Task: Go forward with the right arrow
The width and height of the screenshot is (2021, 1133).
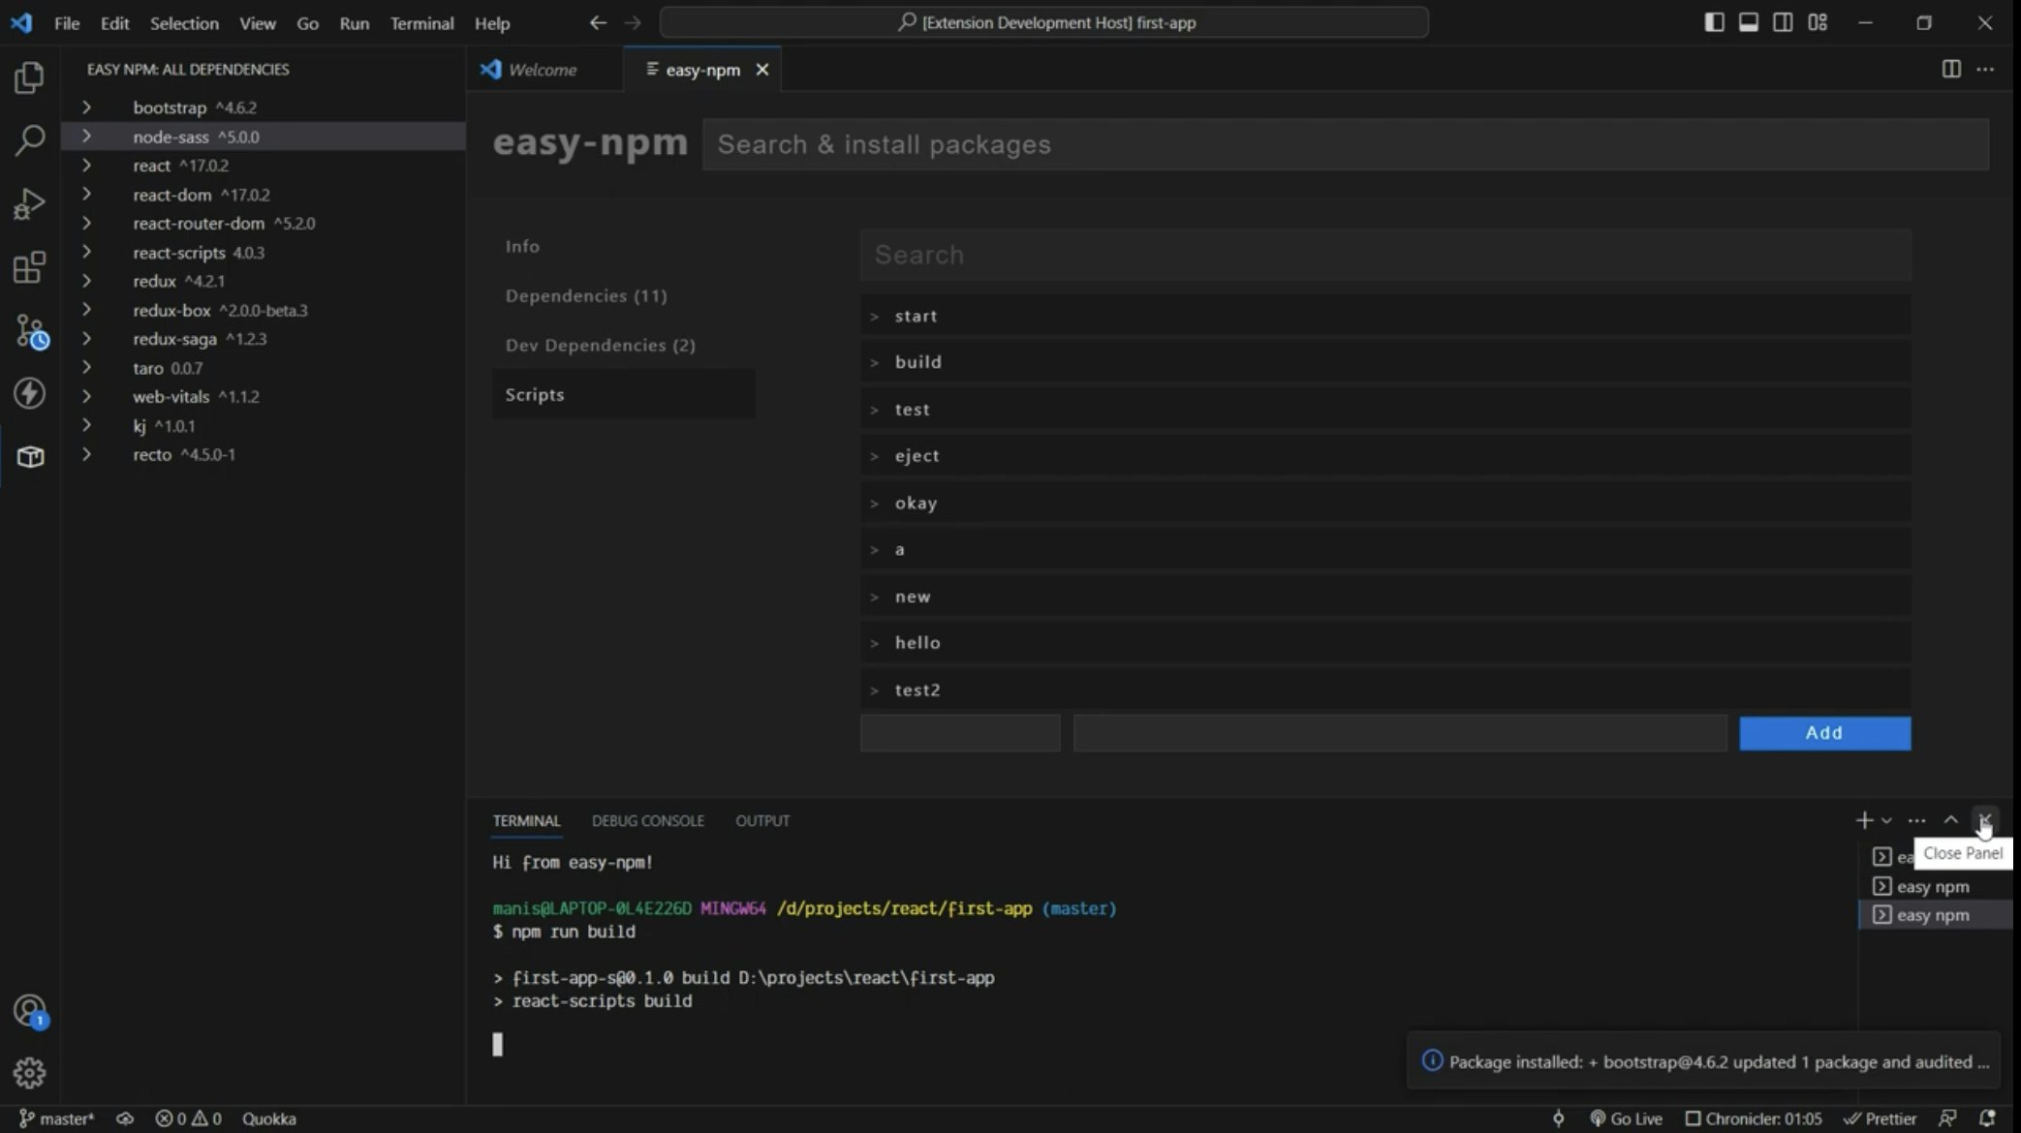Action: [633, 22]
